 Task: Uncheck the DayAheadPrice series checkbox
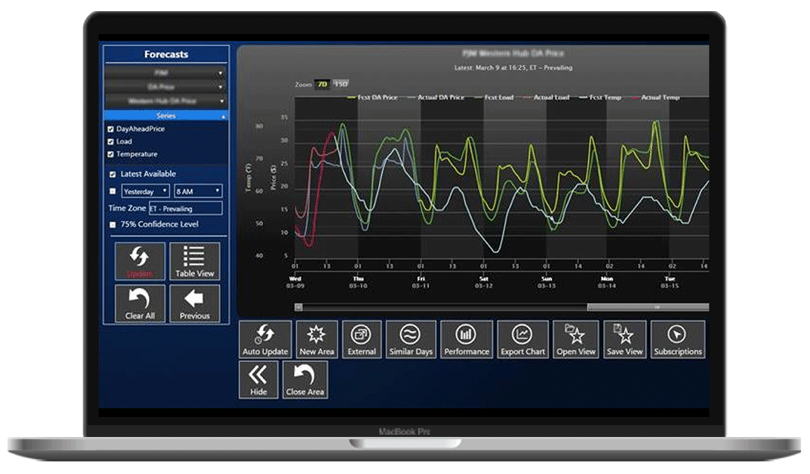(x=111, y=129)
